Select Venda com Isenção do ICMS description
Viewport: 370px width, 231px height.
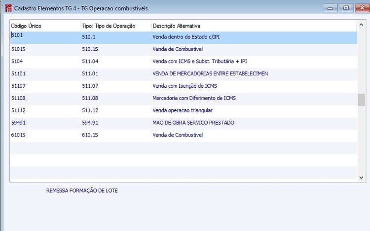pos(185,86)
